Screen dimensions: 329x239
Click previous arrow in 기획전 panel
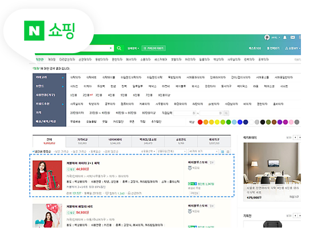(x=295, y=216)
